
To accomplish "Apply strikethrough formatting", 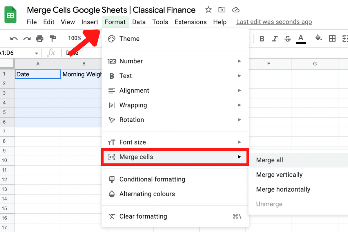I will point(287,38).
